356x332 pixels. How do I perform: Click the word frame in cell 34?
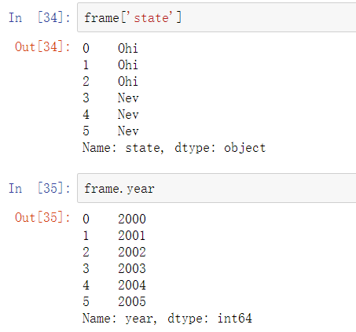pyautogui.click(x=101, y=18)
